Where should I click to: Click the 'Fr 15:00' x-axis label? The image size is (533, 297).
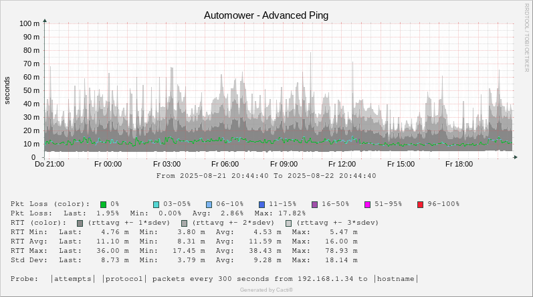(x=401, y=164)
